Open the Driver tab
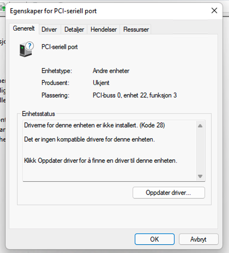 49,30
